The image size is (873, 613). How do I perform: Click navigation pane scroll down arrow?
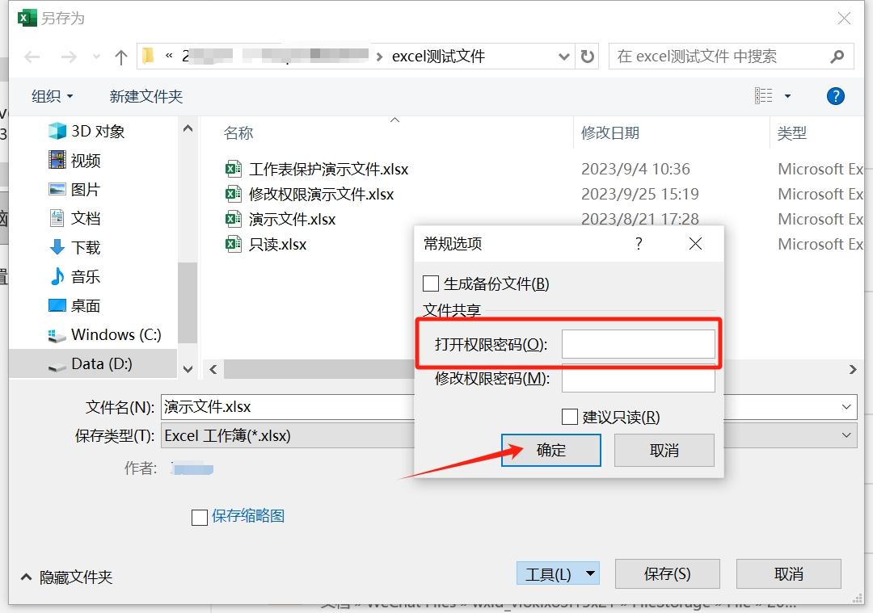188,369
